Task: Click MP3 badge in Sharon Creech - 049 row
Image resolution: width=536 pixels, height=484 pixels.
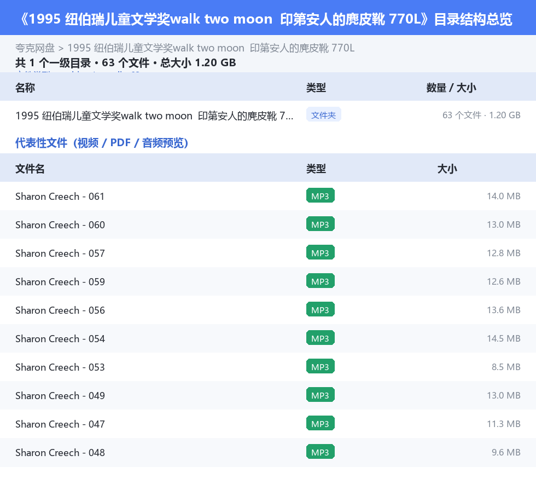Action: click(321, 395)
